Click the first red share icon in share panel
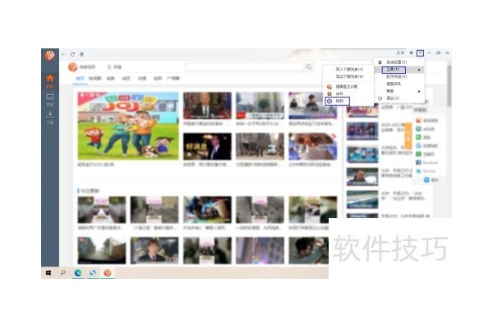 coord(418,121)
